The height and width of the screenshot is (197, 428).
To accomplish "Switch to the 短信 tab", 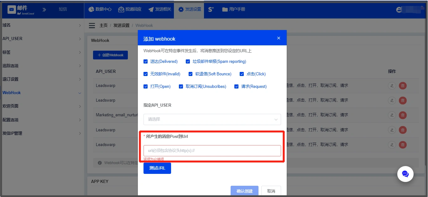I will pos(63,9).
